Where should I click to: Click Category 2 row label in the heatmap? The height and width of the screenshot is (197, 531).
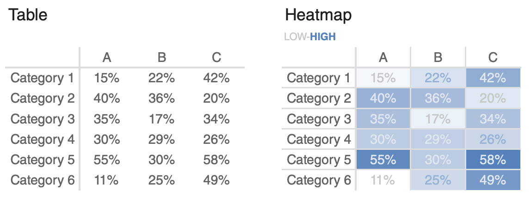(x=319, y=98)
